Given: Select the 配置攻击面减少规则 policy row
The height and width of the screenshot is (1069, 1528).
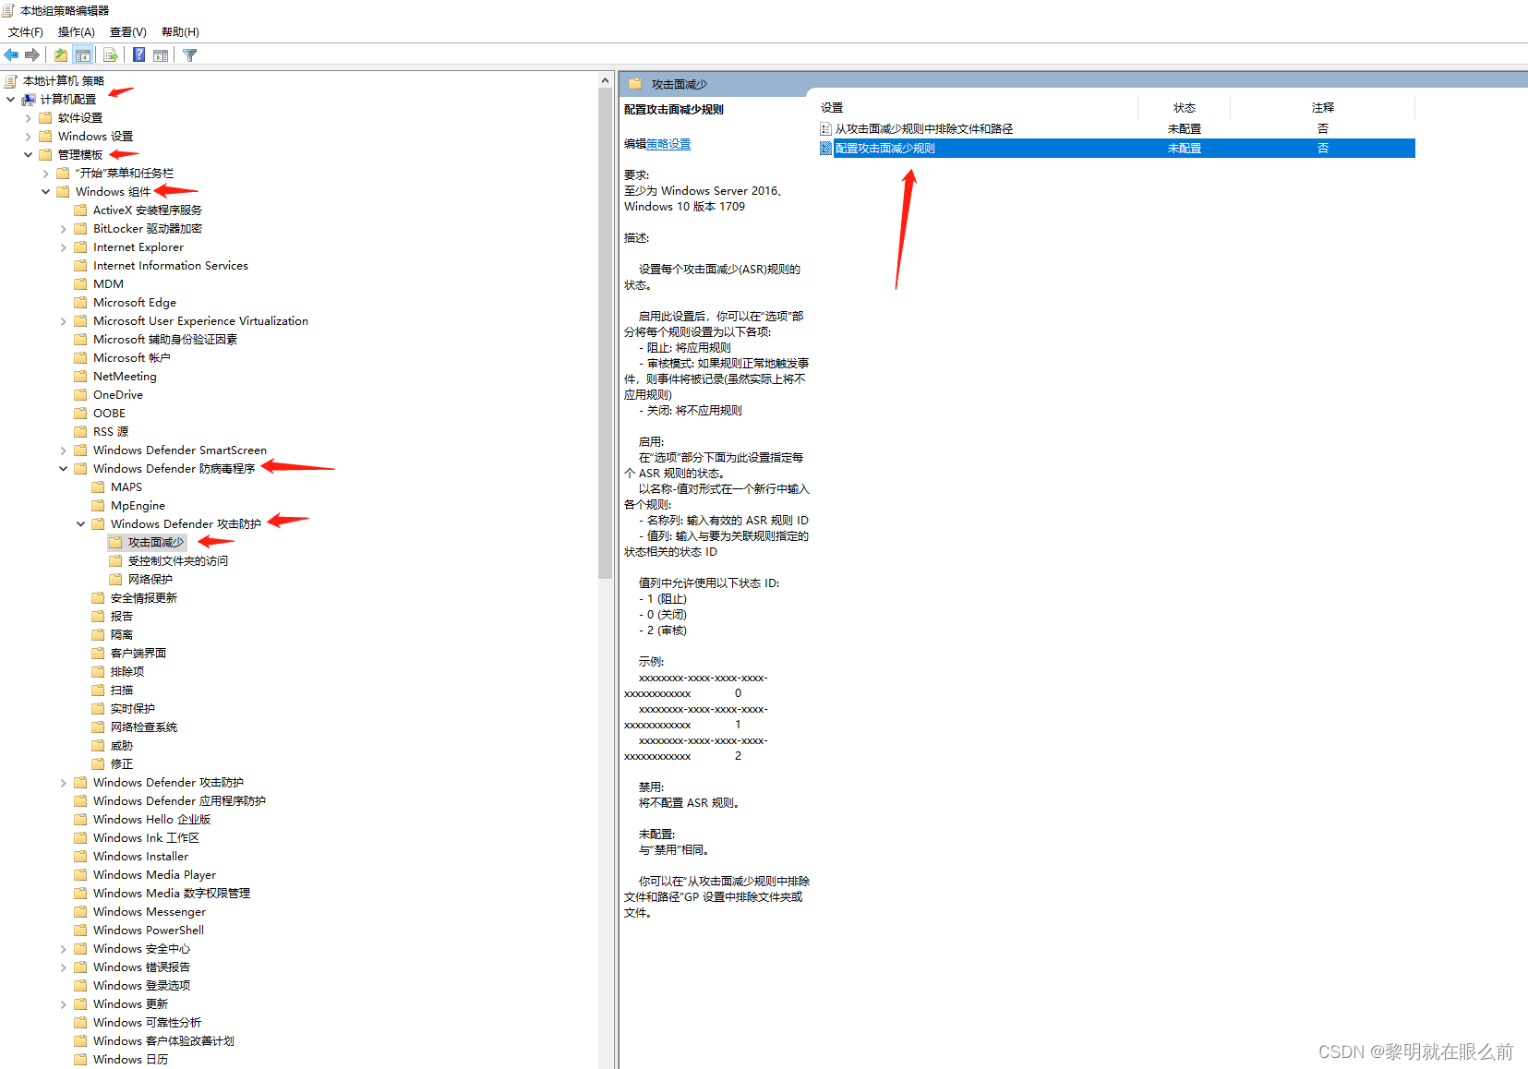Looking at the screenshot, I should (x=1117, y=148).
